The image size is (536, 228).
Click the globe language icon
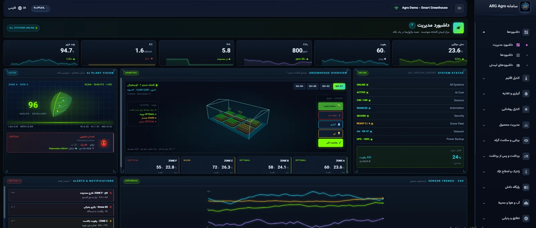point(20,8)
